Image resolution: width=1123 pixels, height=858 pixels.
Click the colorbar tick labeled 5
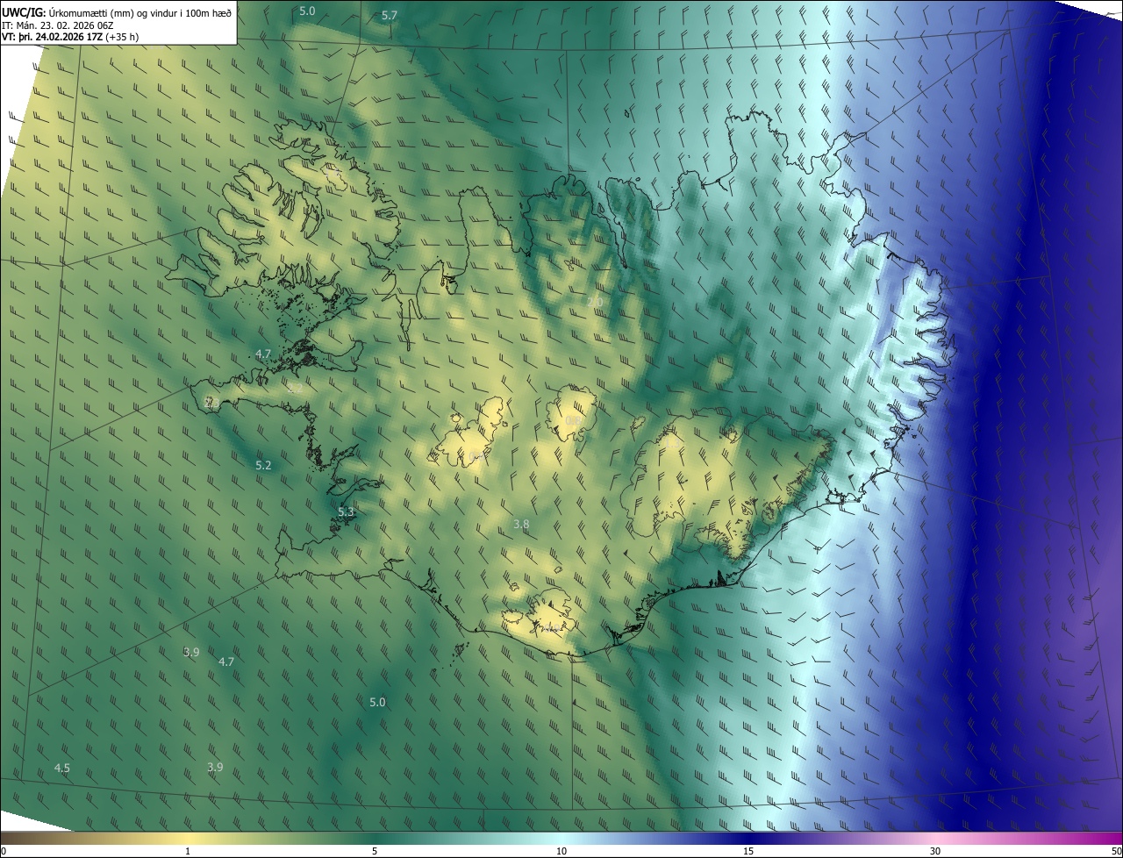click(x=375, y=851)
